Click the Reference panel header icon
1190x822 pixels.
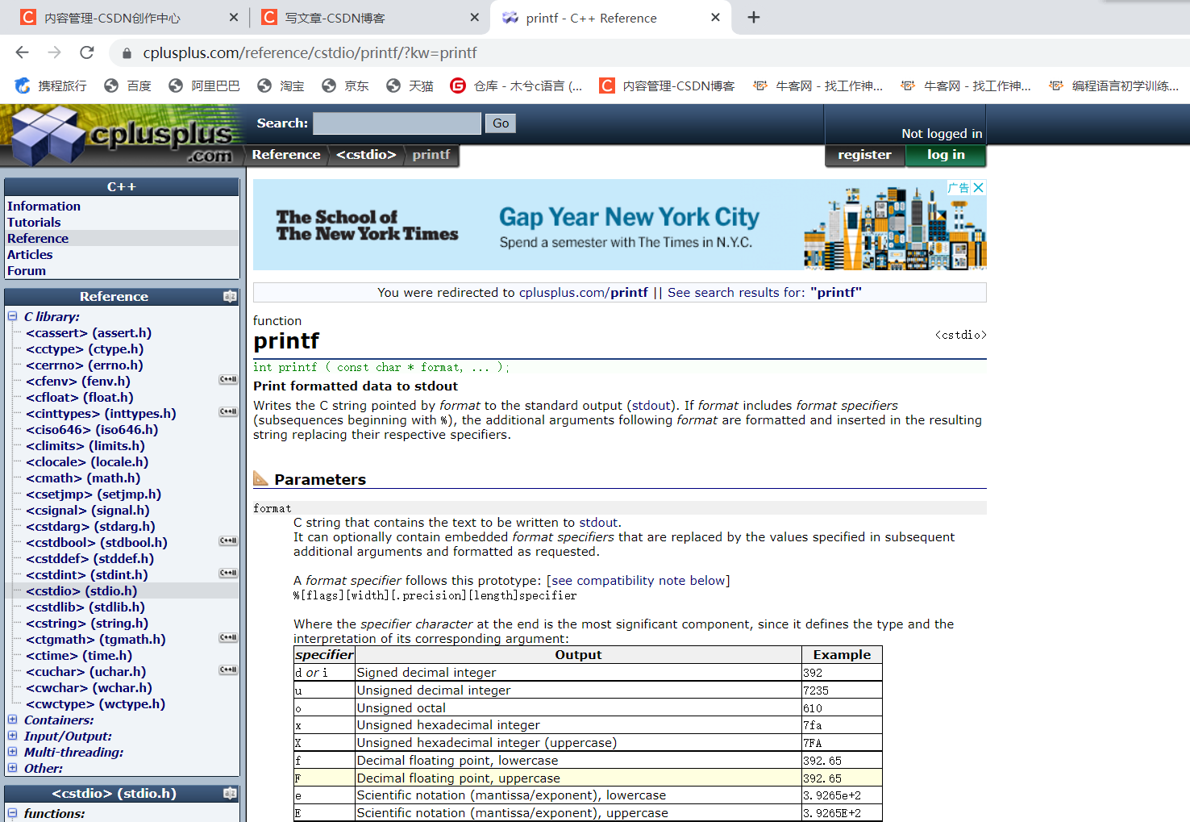coord(230,296)
